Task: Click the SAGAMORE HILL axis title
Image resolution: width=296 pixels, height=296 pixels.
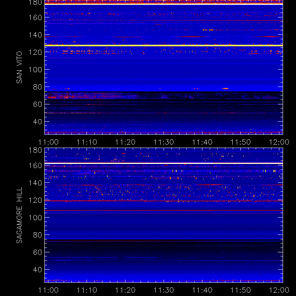Action: pyautogui.click(x=20, y=215)
